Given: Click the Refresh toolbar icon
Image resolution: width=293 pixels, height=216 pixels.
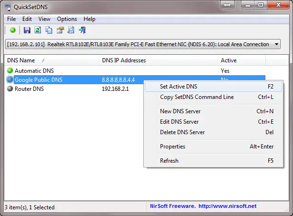Looking at the screenshot, I should coord(38,30).
